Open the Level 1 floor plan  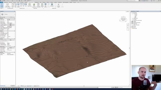click(136, 16)
